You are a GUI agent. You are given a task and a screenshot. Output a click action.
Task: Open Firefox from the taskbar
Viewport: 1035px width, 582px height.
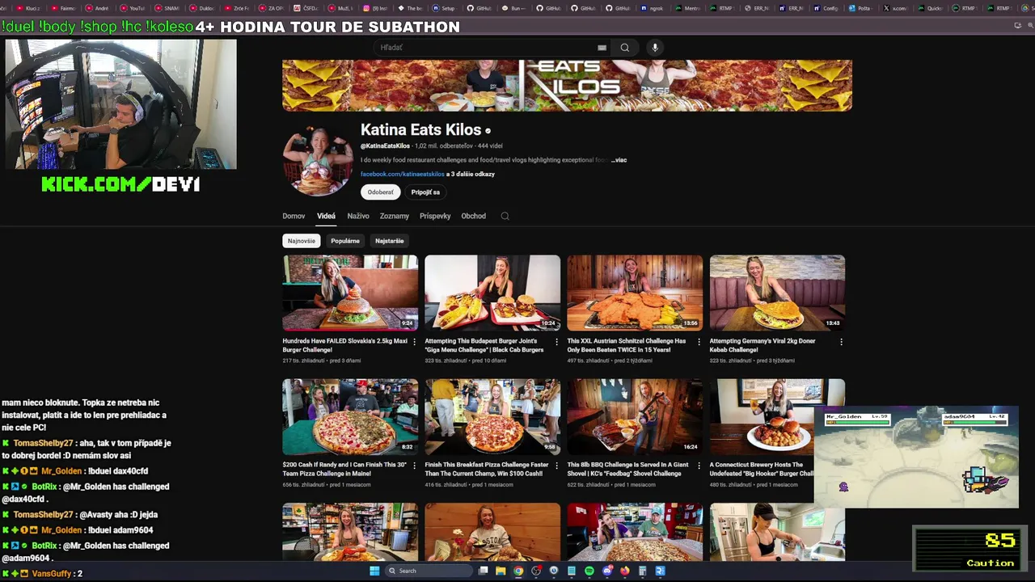625,571
